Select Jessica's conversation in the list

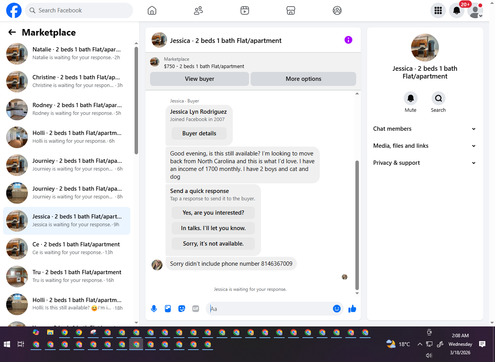click(x=67, y=221)
